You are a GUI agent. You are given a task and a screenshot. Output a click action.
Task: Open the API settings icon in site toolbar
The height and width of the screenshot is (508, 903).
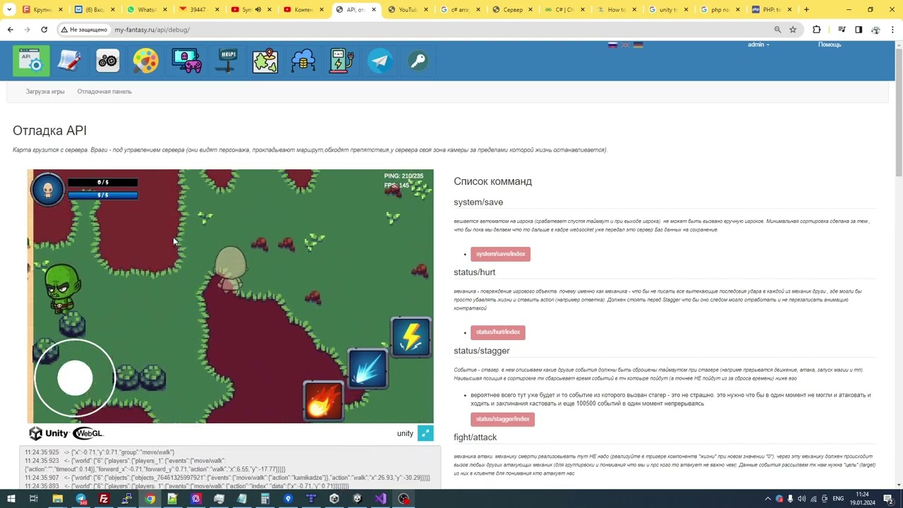tap(31, 61)
